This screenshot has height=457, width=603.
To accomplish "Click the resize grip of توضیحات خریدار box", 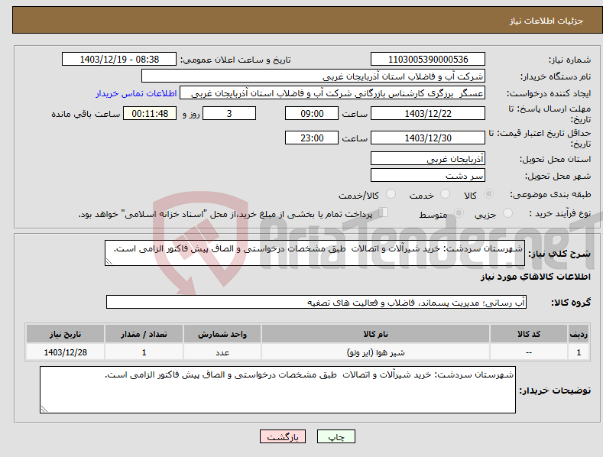I will (44, 409).
